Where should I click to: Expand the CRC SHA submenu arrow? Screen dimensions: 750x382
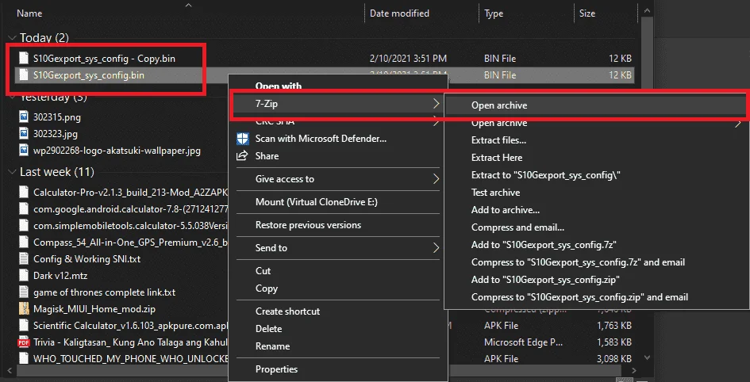coord(436,122)
